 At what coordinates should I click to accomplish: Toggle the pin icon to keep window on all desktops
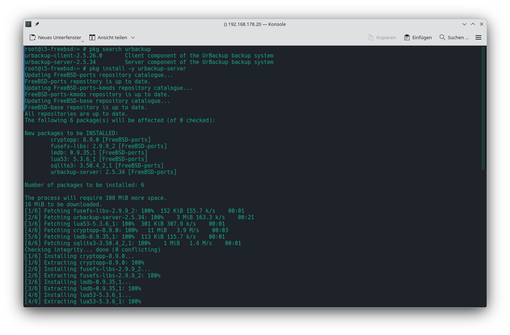(x=37, y=24)
